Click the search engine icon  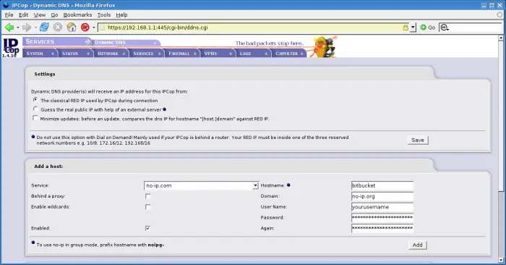click(445, 28)
